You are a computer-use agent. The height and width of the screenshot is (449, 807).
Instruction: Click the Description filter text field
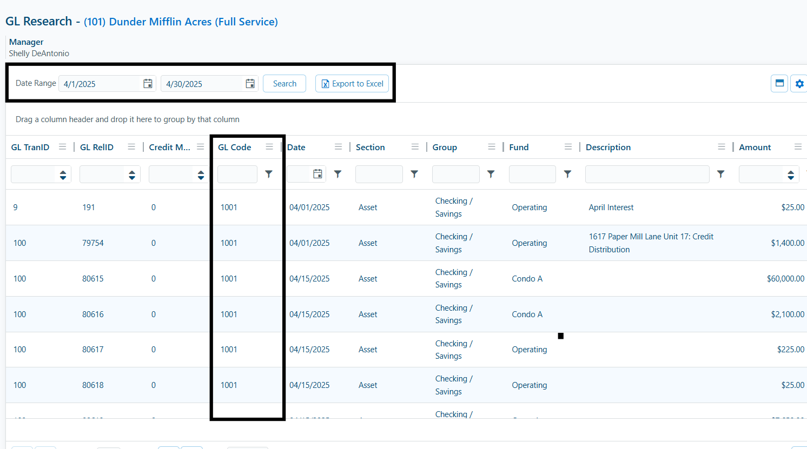[x=647, y=175]
